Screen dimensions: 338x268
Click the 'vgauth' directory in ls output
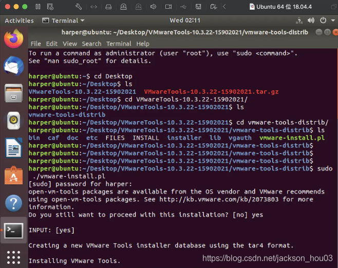tap(240, 138)
